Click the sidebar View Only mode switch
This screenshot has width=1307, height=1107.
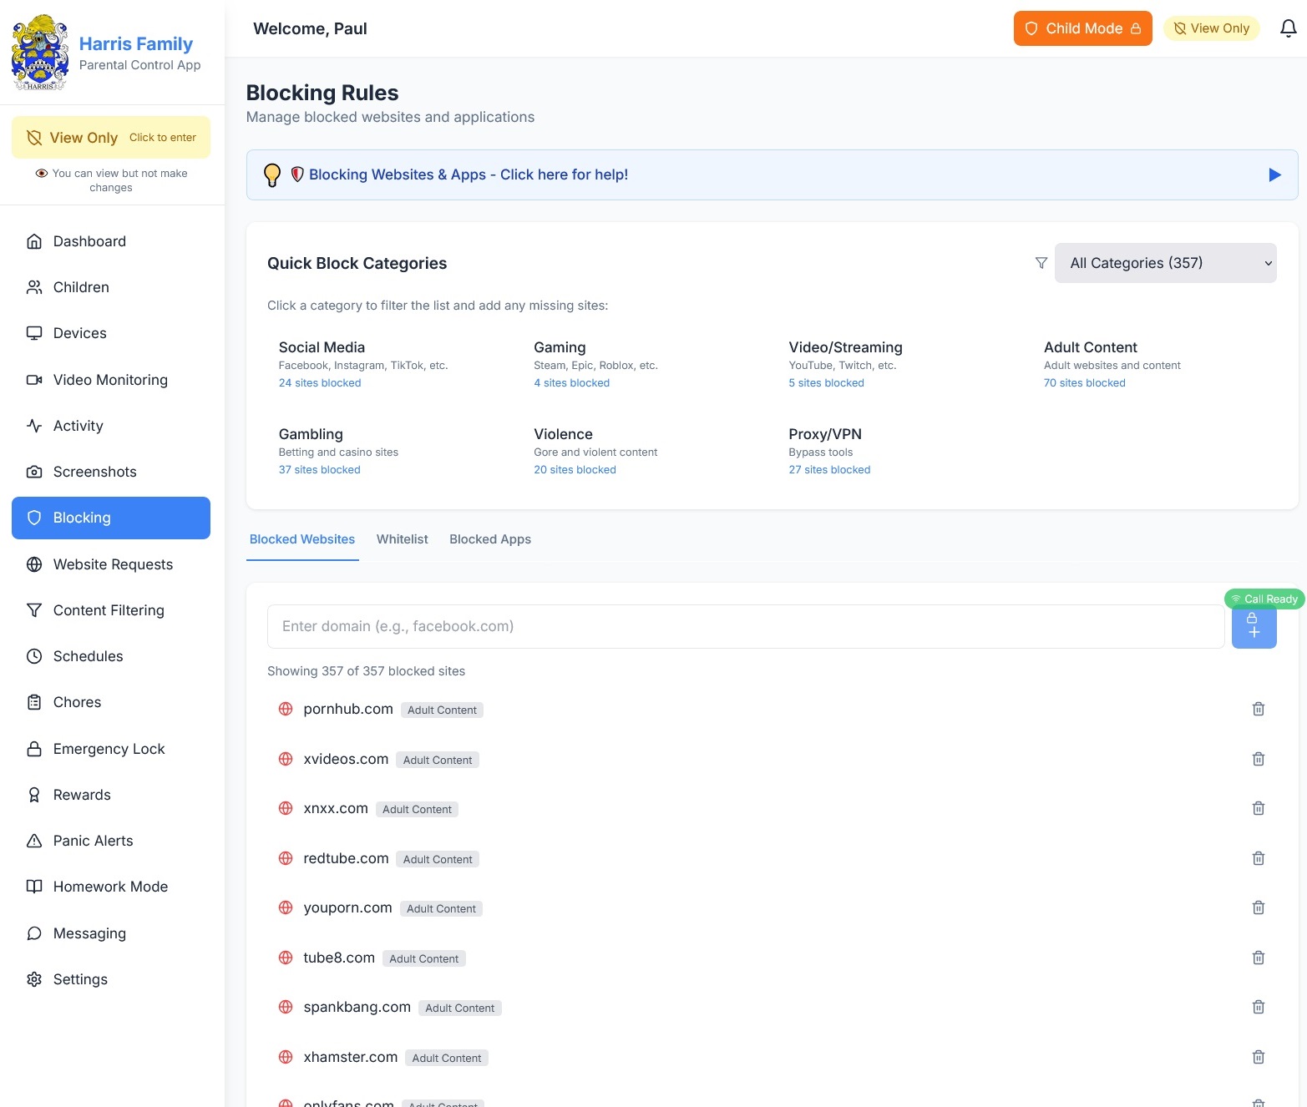point(111,138)
